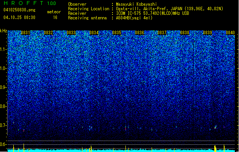This screenshot has width=239, height=152.
Task: Click the 'Receiver' field label
Action: tap(77, 13)
